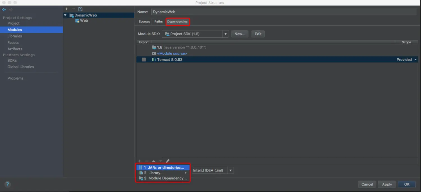Viewport: 421px width, 192px height.
Task: Switch to the Sources tab
Action: click(x=144, y=22)
